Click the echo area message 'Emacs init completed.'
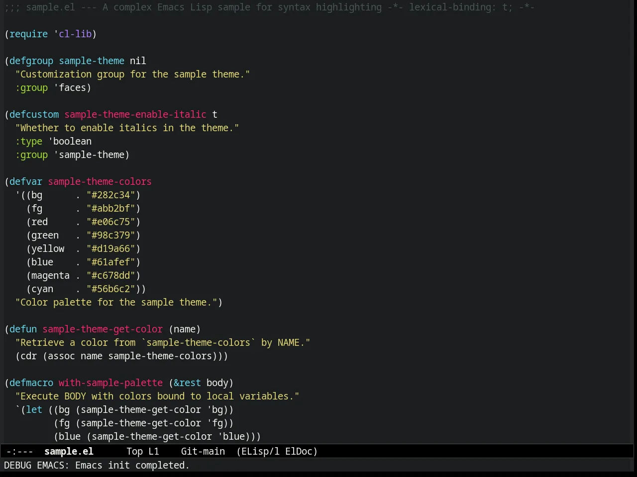Viewport: 637px width, 477px height. coord(132,465)
